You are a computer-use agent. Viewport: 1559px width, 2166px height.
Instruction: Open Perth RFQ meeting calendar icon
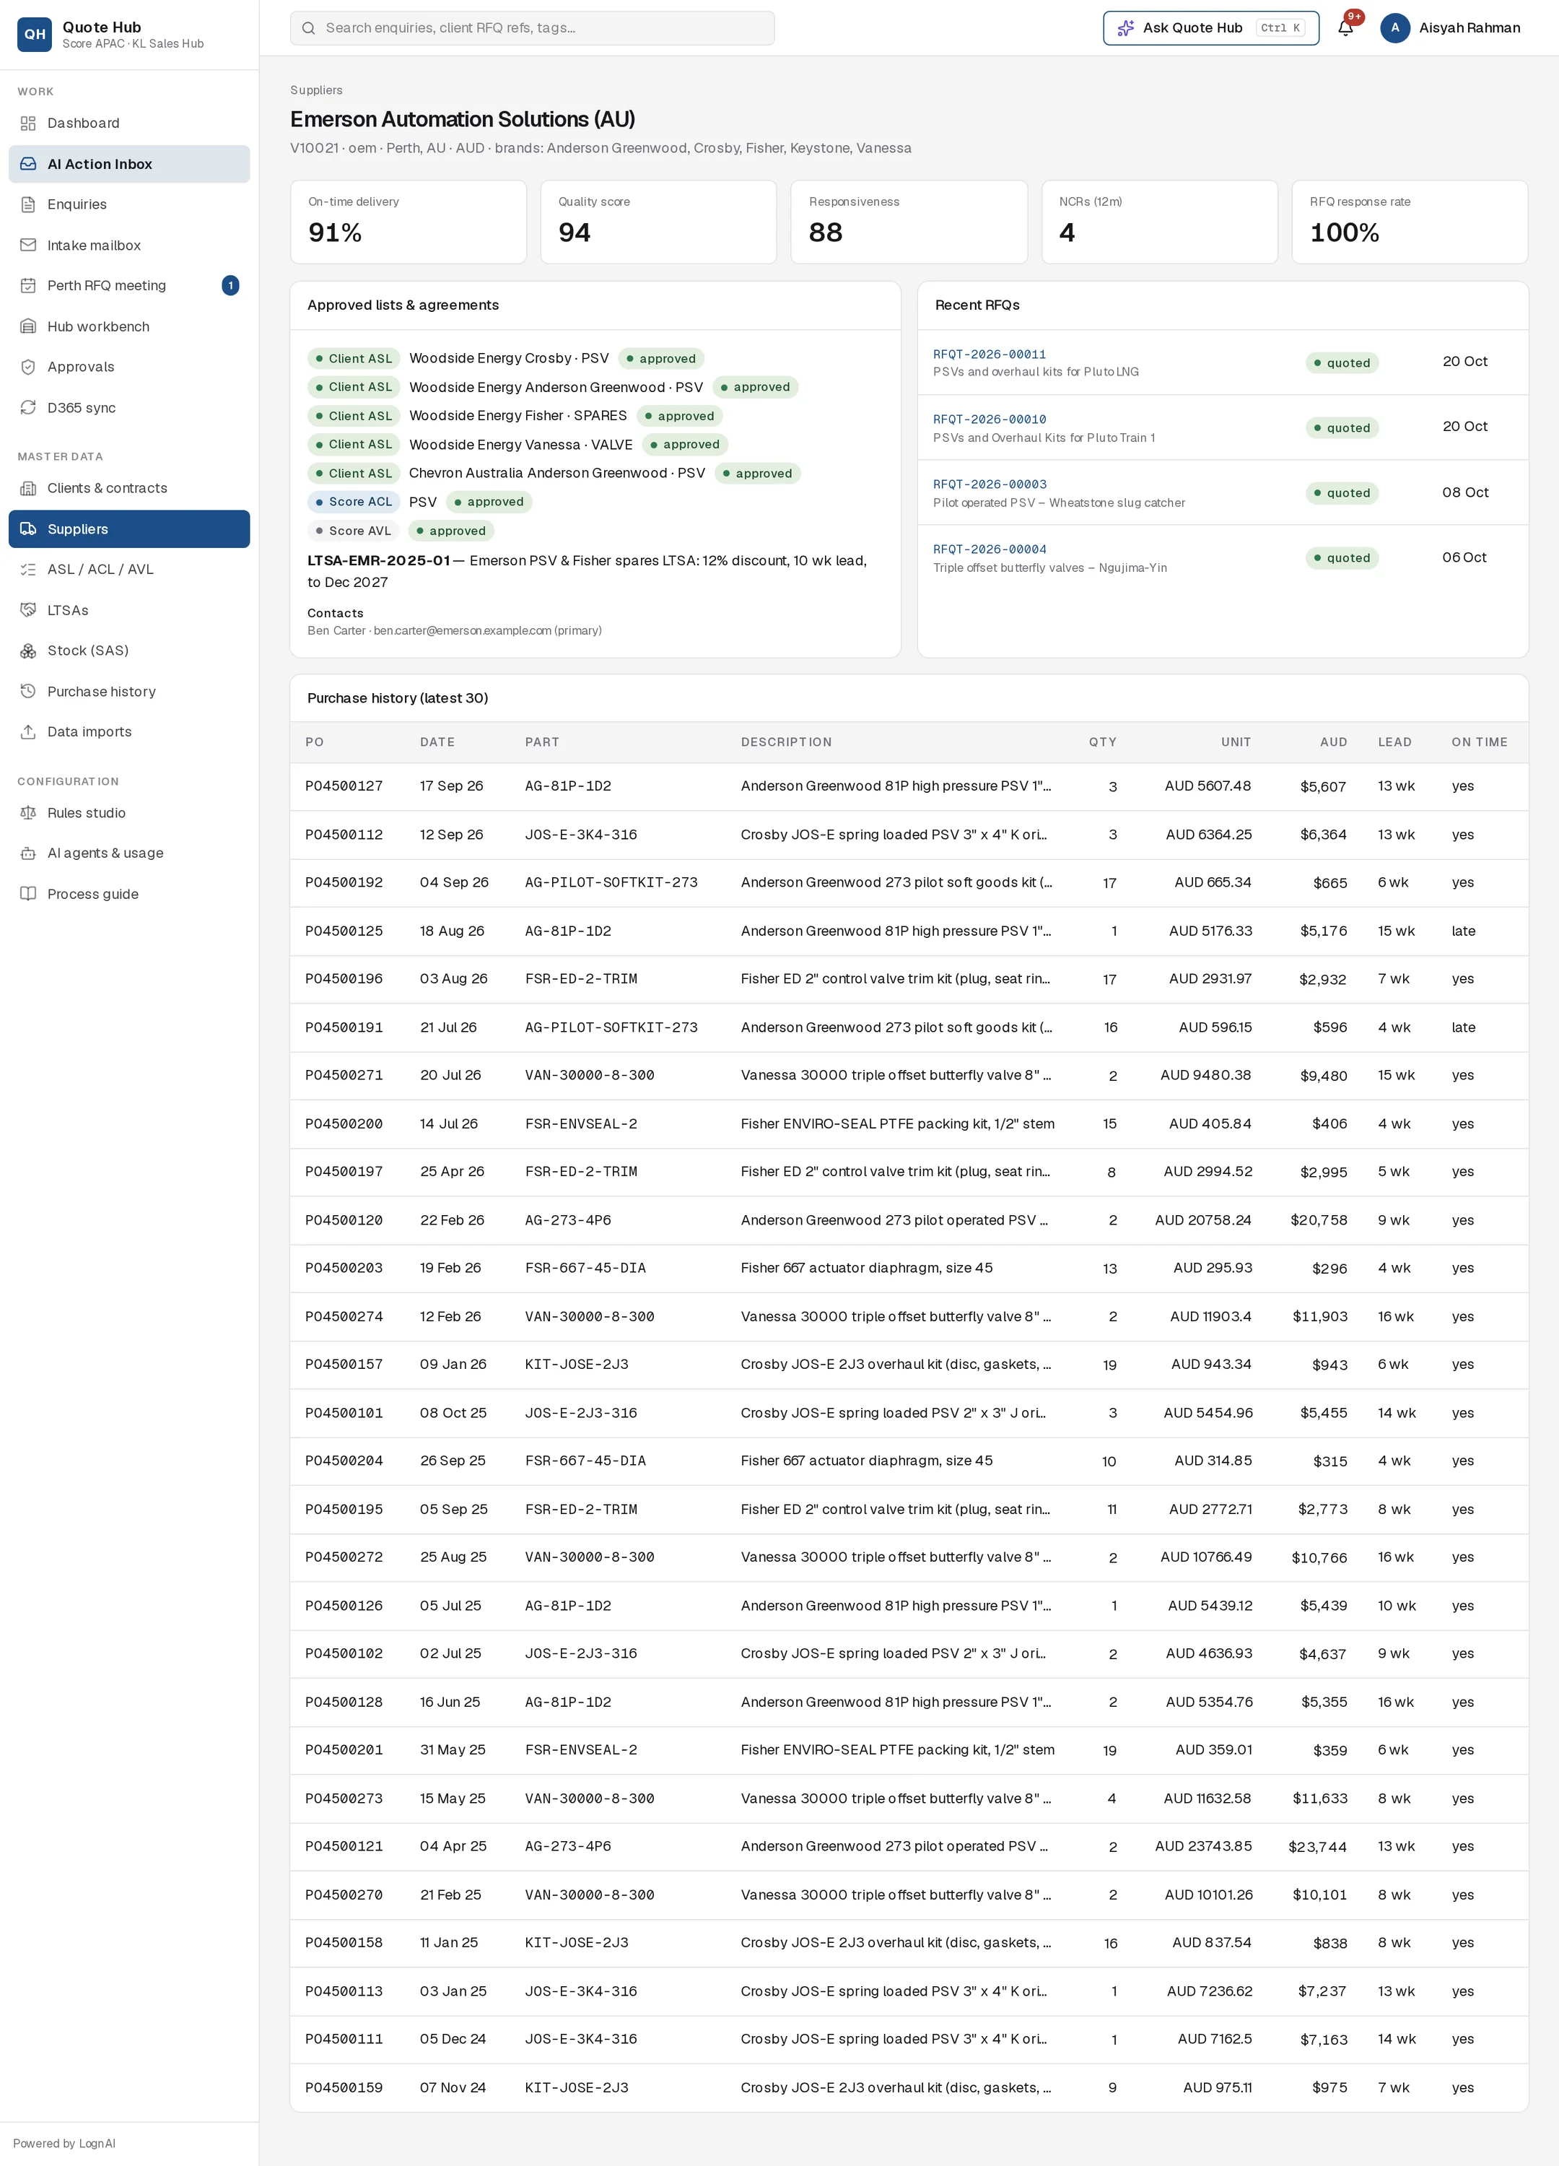pos(29,286)
